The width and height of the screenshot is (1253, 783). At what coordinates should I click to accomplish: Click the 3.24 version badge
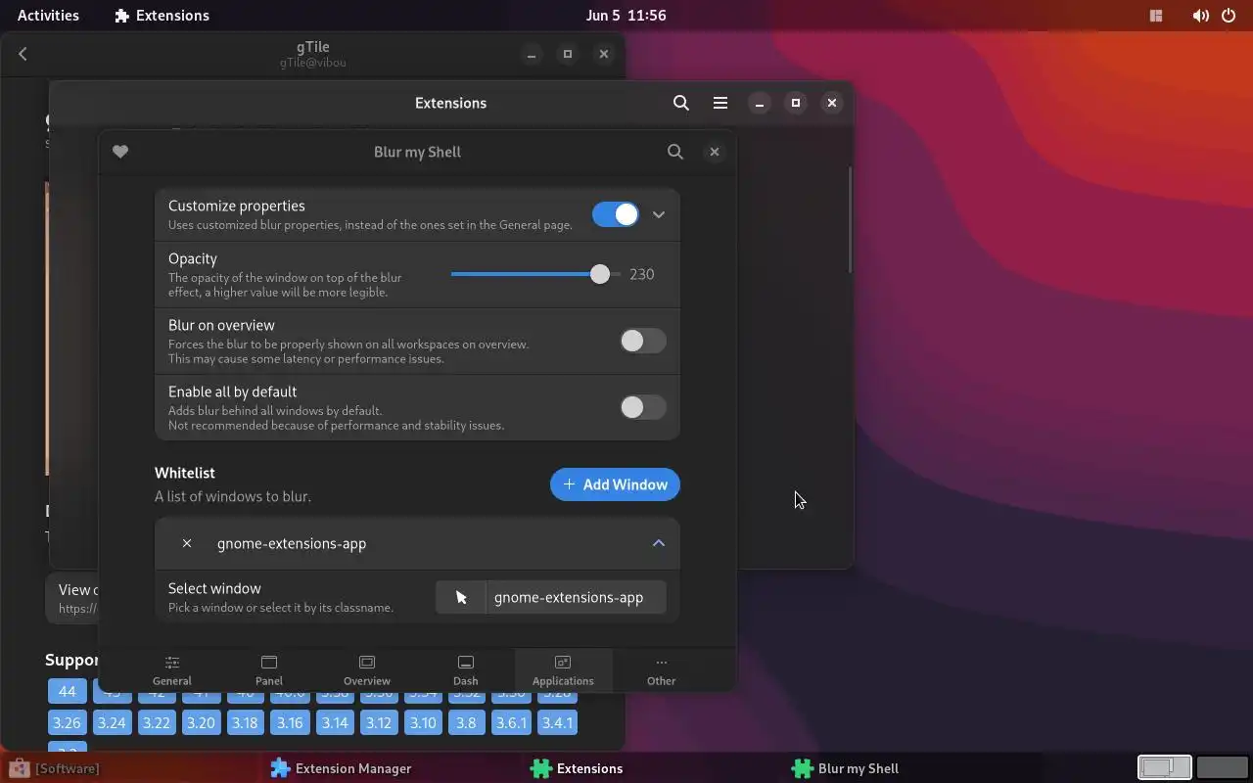coord(112,723)
